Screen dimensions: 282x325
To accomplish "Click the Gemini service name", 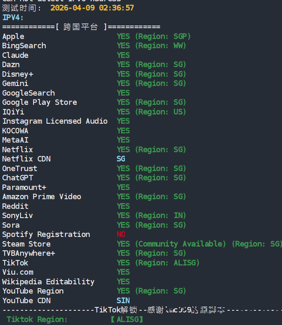I will pyautogui.click(x=15, y=83).
